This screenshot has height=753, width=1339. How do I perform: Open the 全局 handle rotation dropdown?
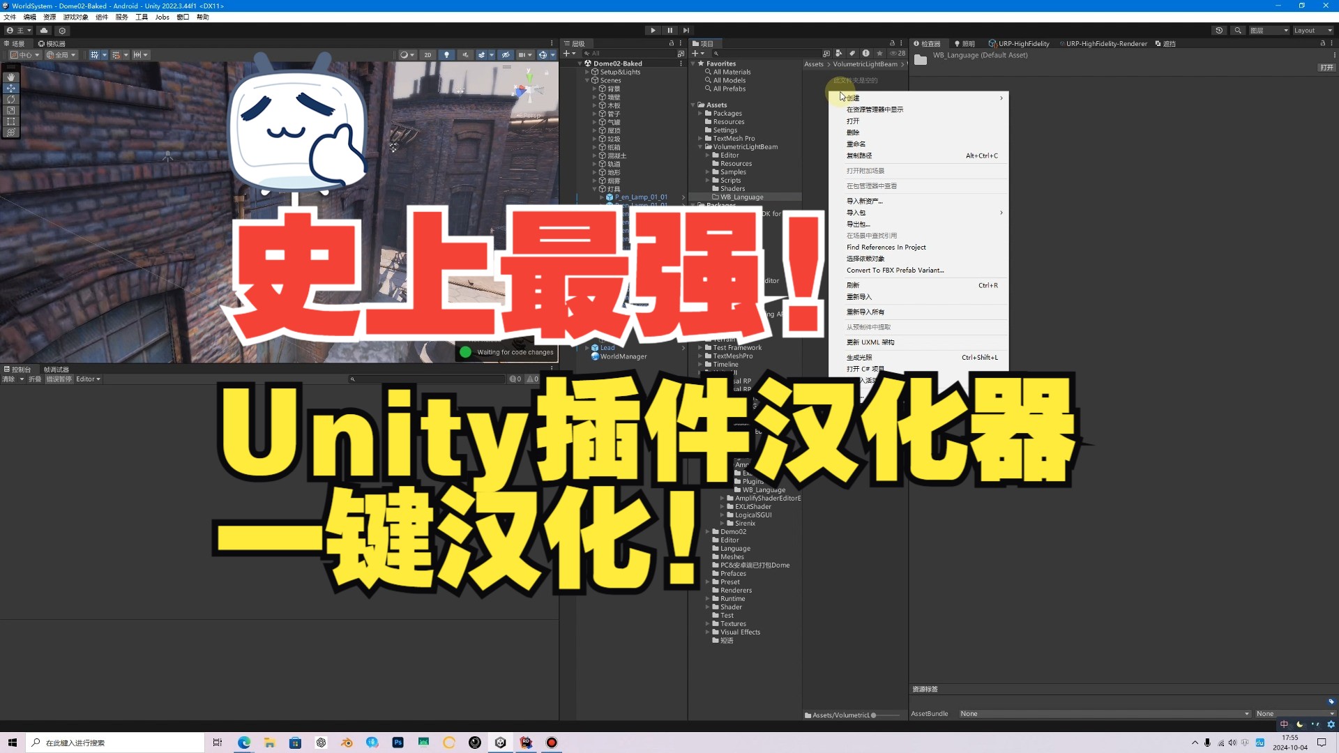point(61,54)
